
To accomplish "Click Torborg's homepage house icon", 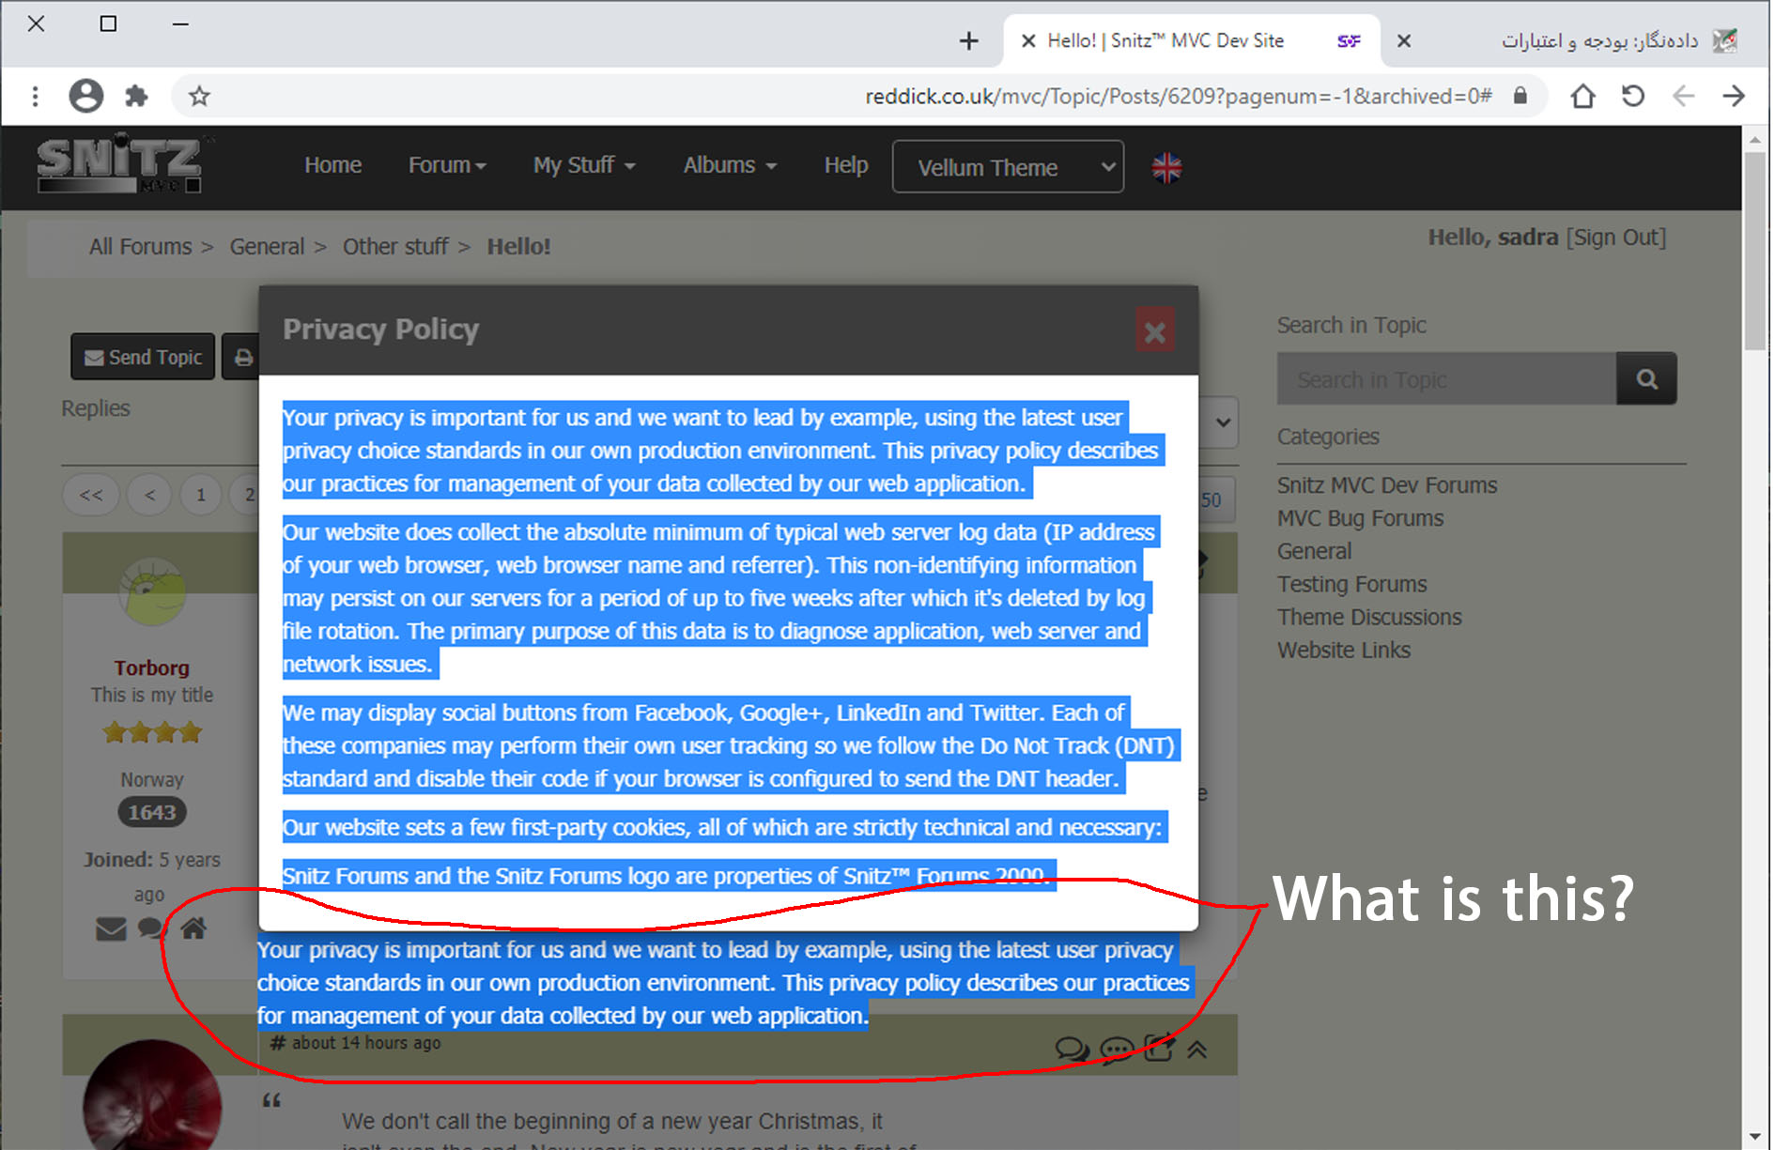I will coord(193,928).
